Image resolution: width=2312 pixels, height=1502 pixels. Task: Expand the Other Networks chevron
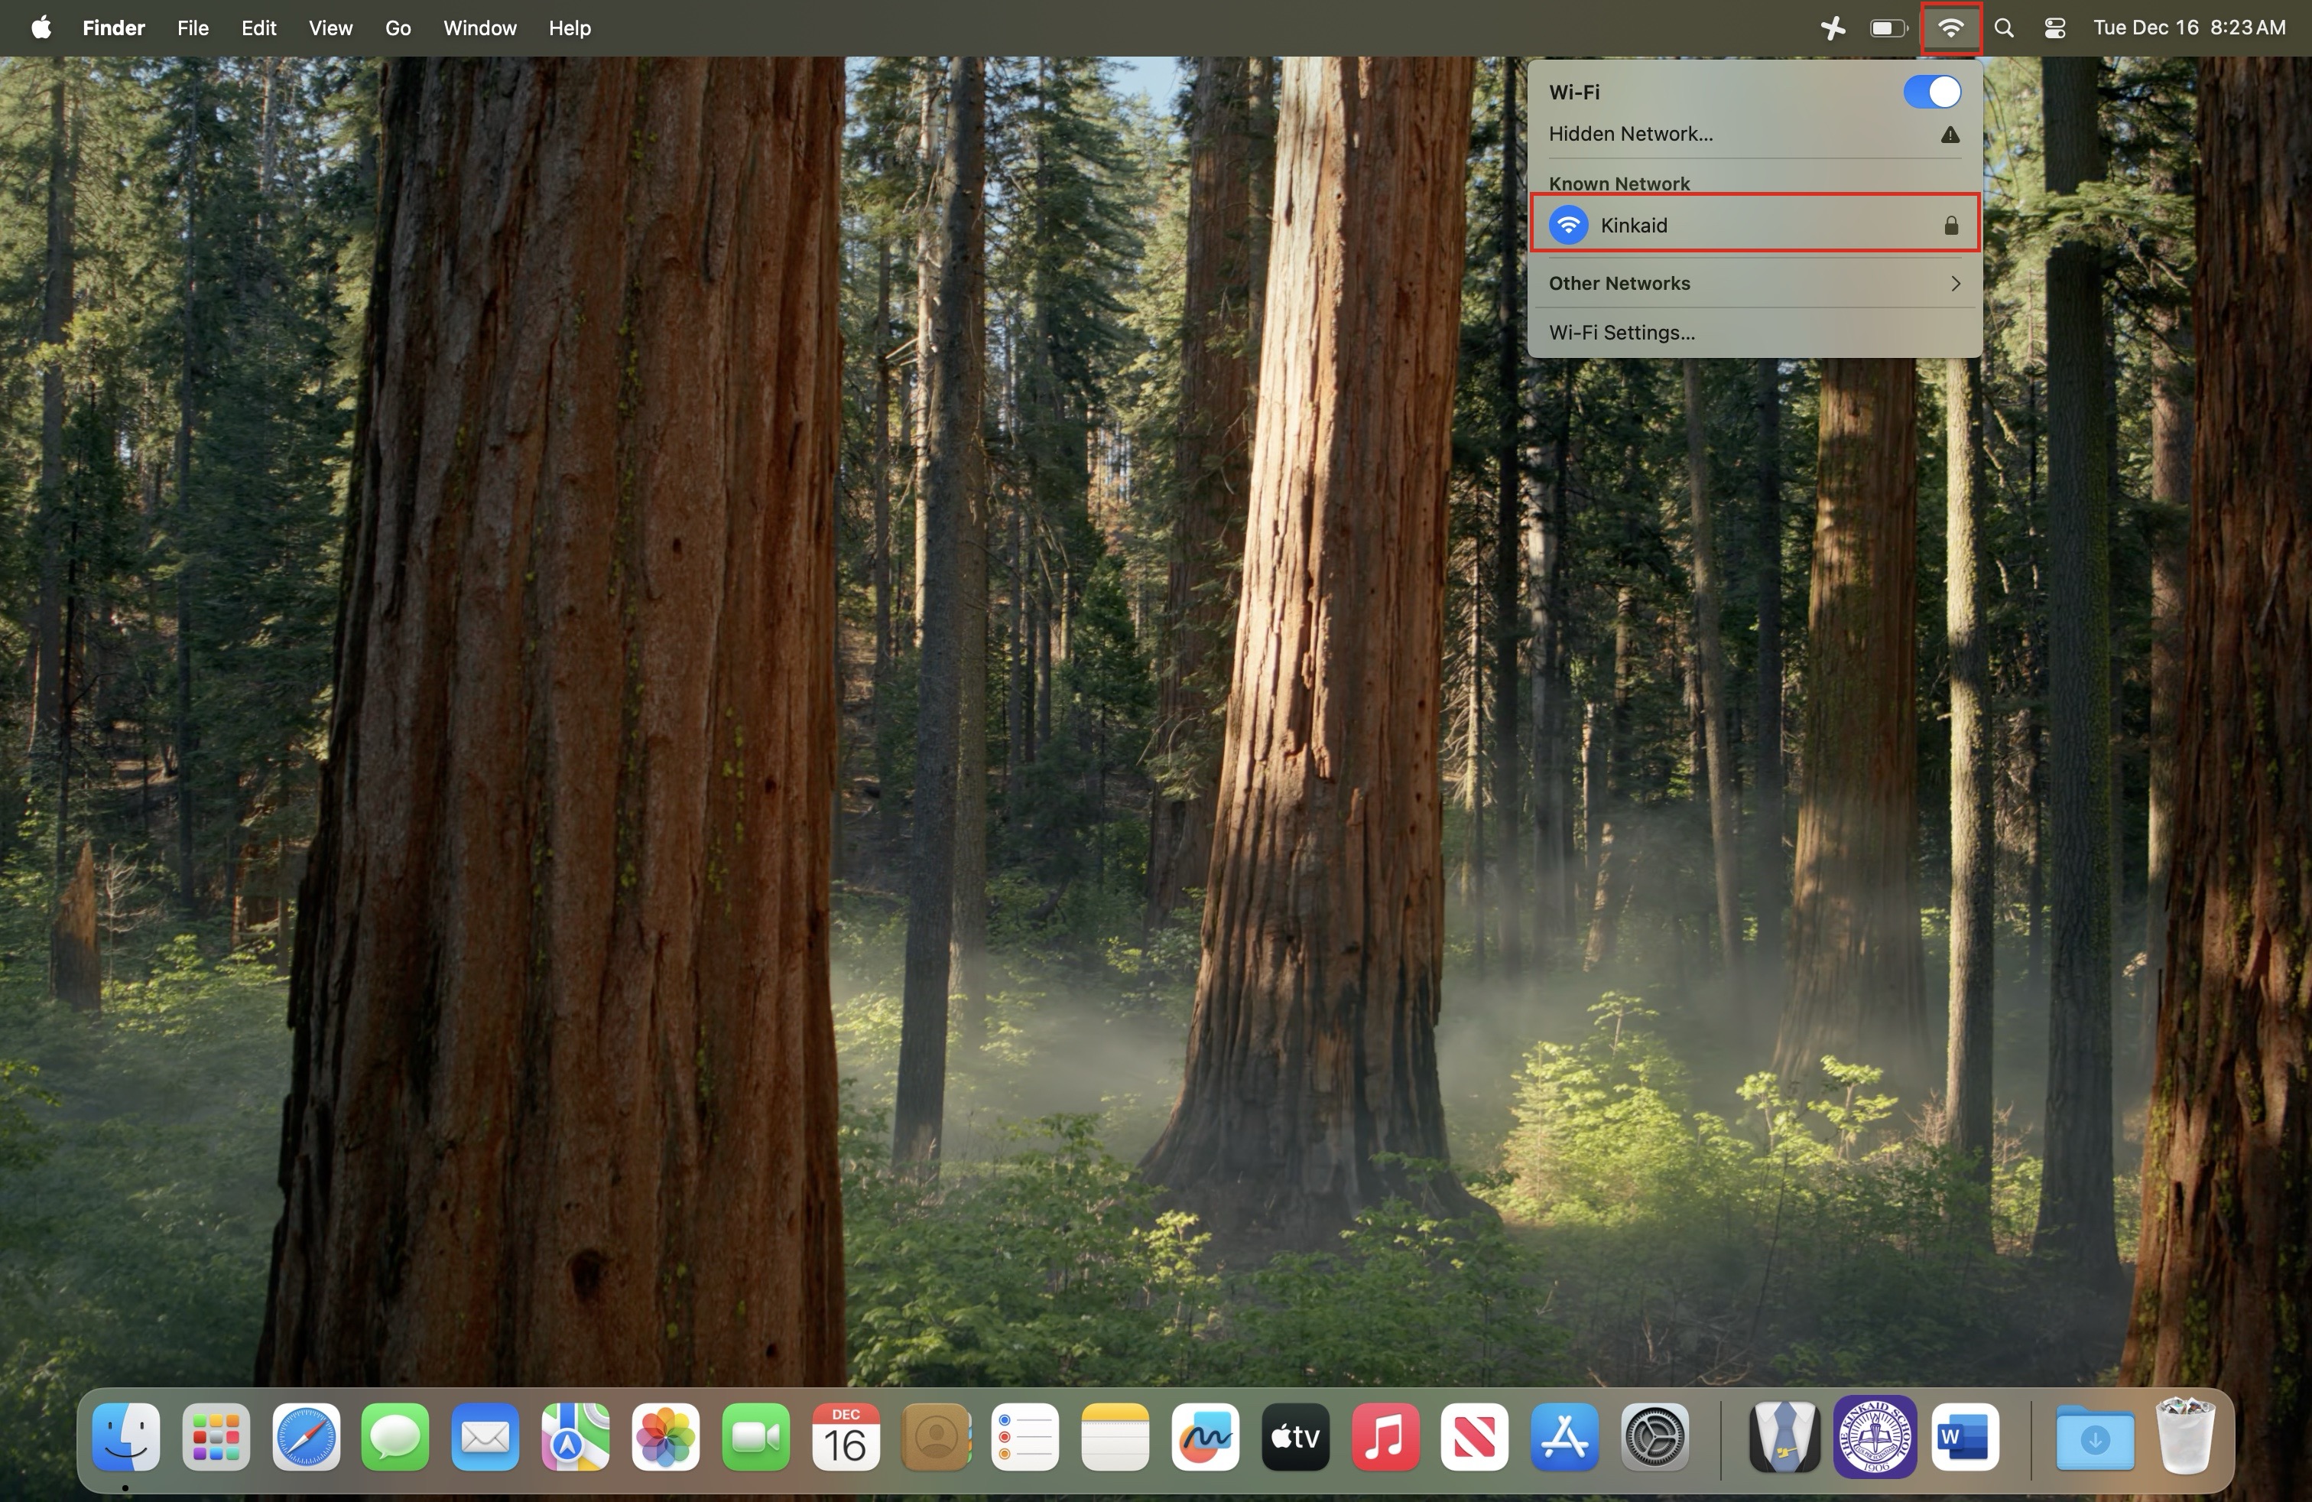(1954, 284)
